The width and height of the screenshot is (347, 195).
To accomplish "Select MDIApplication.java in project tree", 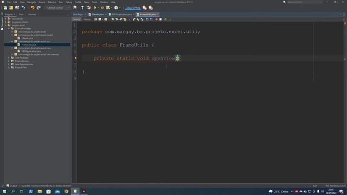I will click(31, 51).
